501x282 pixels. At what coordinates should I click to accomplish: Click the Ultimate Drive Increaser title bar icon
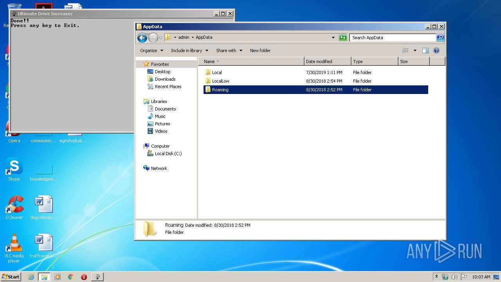(x=14, y=14)
